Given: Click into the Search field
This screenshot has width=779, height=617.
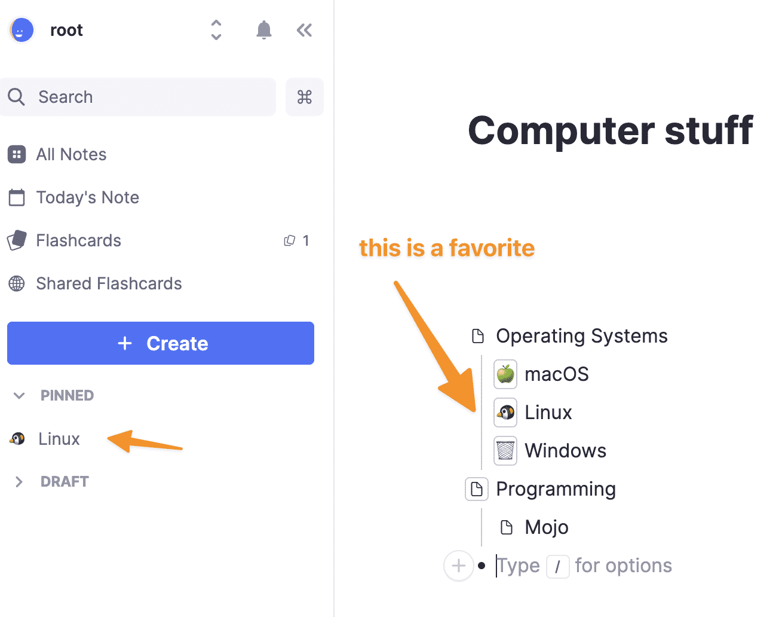Looking at the screenshot, I should tap(138, 97).
